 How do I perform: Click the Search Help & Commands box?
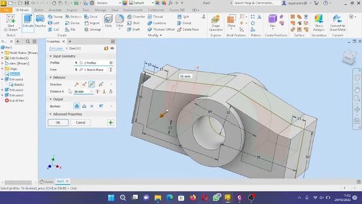click(x=254, y=3)
